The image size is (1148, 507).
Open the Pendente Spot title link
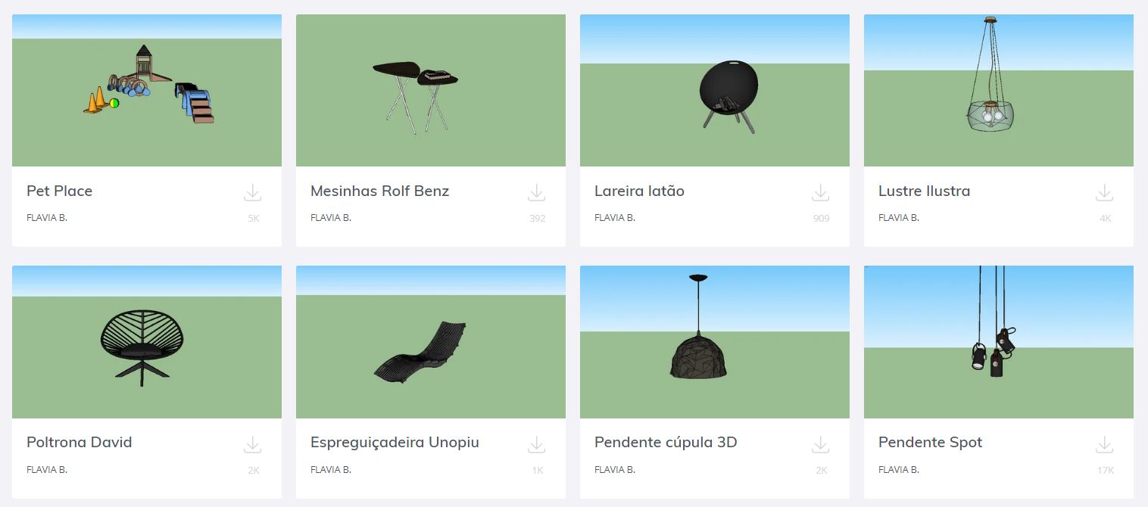[x=930, y=442]
